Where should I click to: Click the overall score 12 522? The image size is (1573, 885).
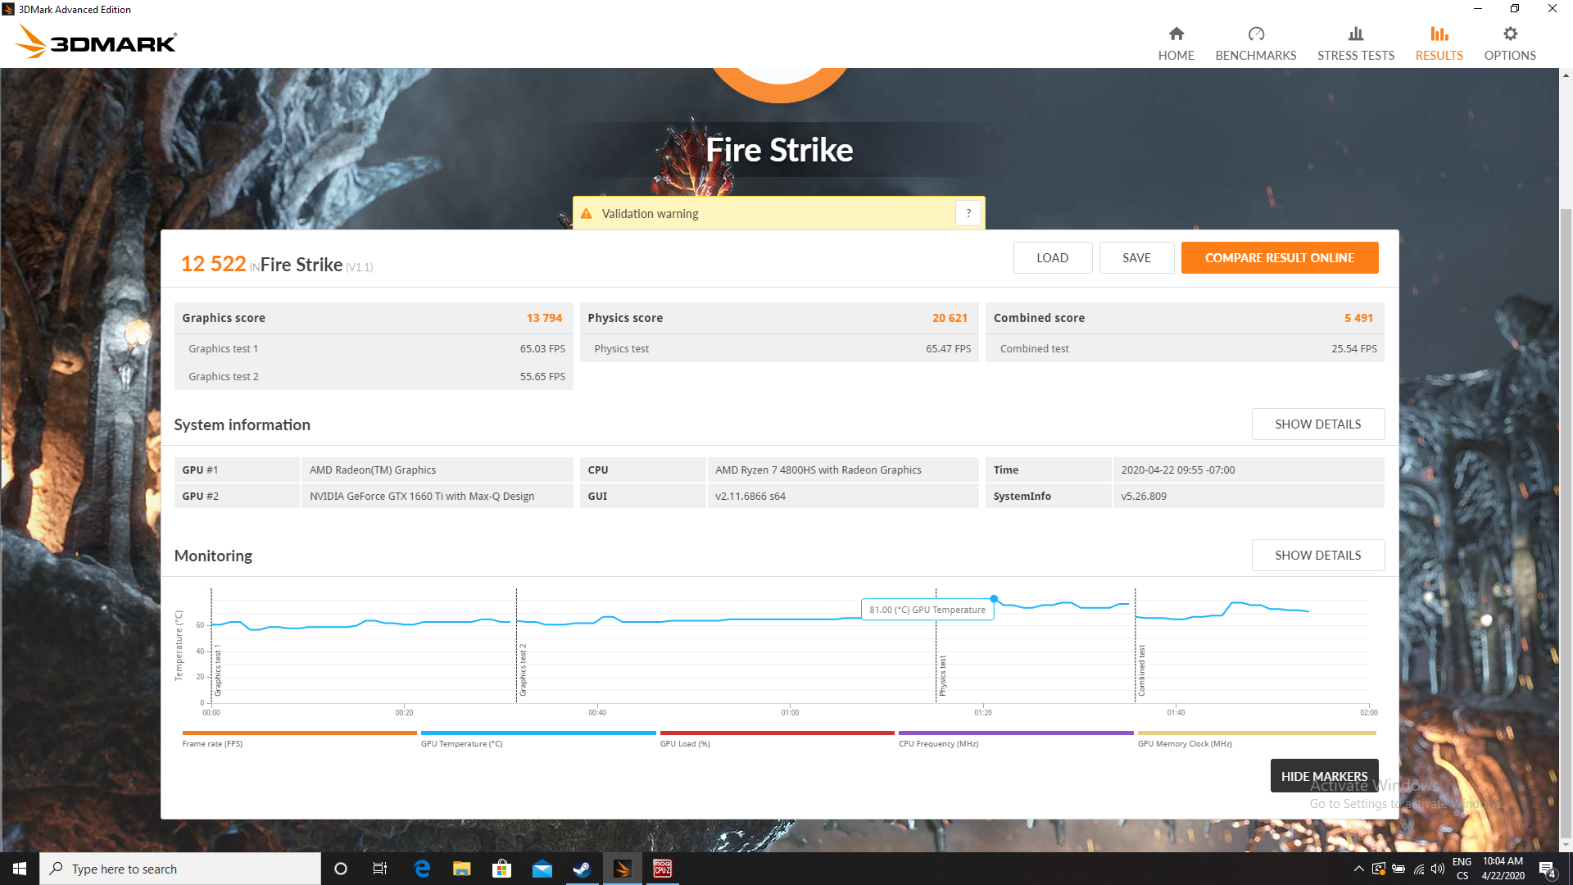(x=213, y=264)
